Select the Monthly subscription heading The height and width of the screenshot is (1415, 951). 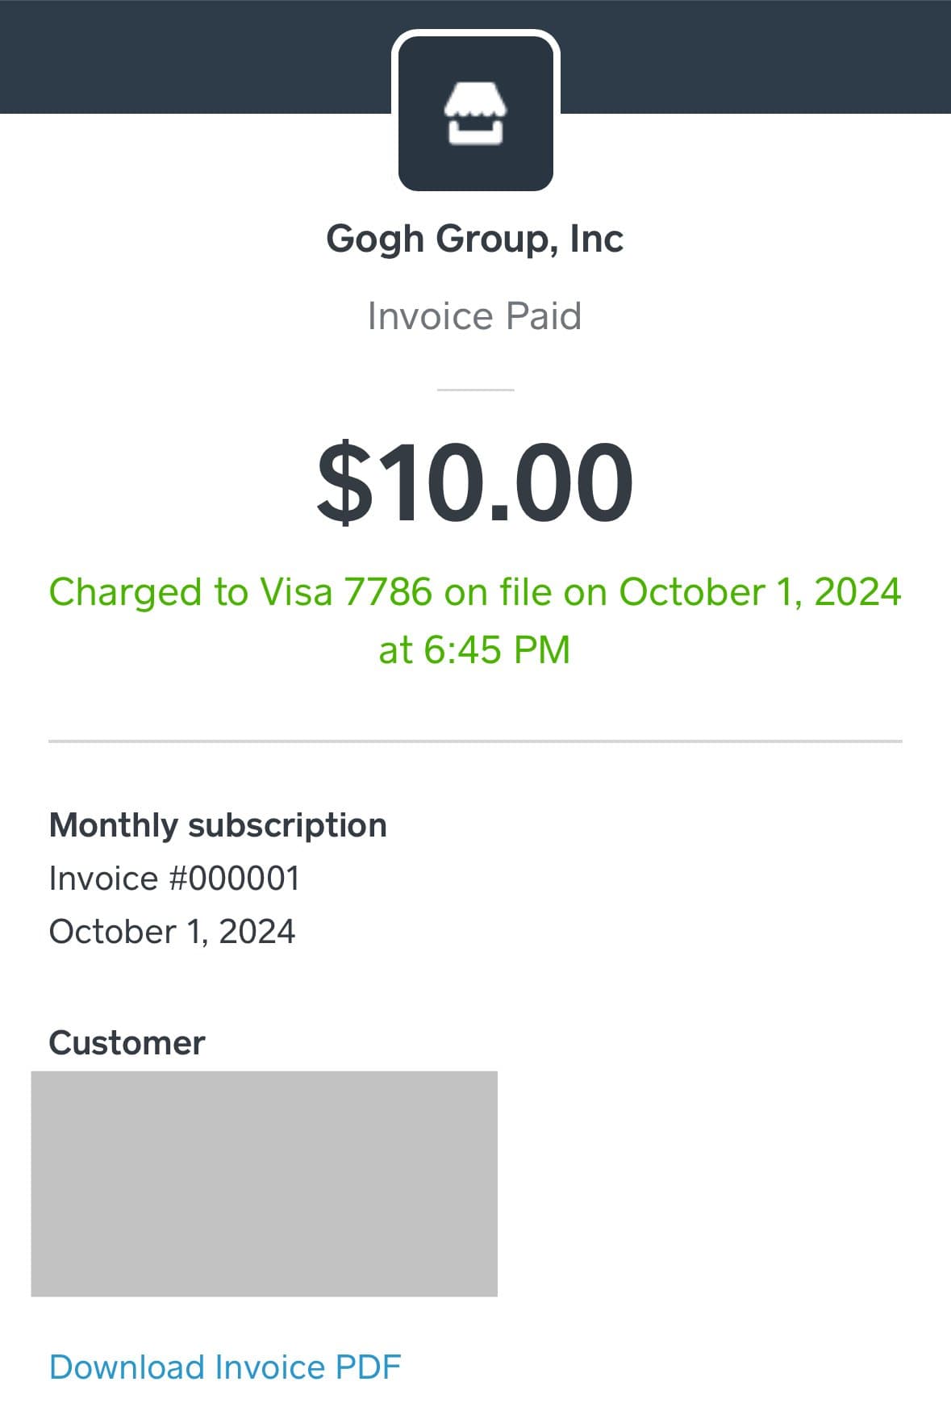pos(218,825)
